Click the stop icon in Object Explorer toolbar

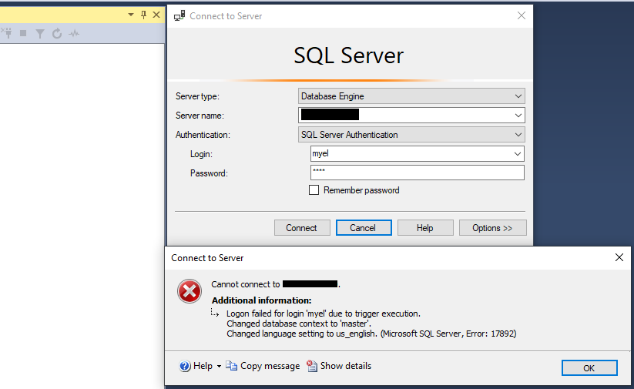pyautogui.click(x=23, y=34)
